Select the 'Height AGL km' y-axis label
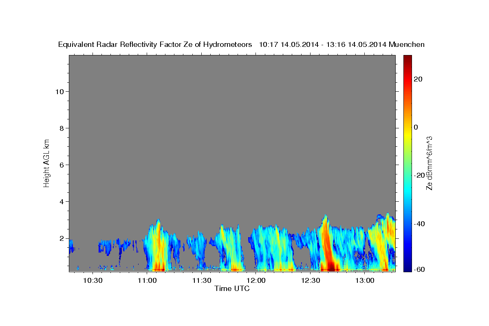 47,163
